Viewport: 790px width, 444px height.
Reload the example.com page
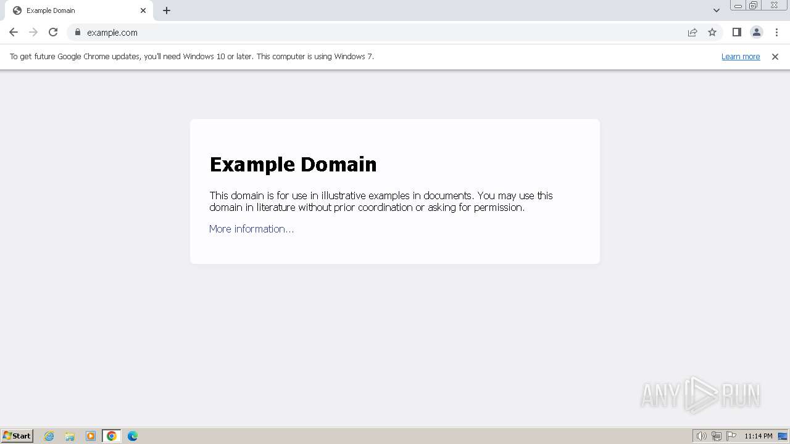tap(53, 32)
